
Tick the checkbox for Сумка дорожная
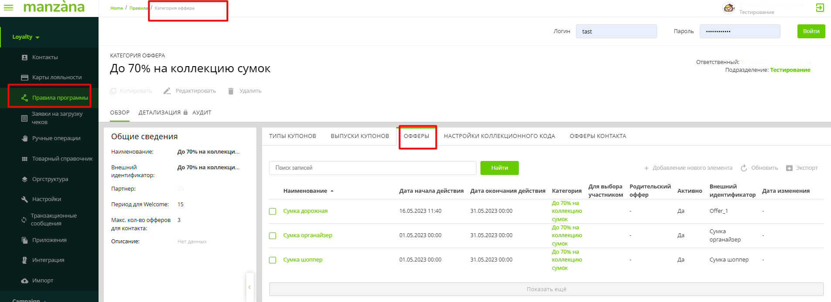coord(272,211)
